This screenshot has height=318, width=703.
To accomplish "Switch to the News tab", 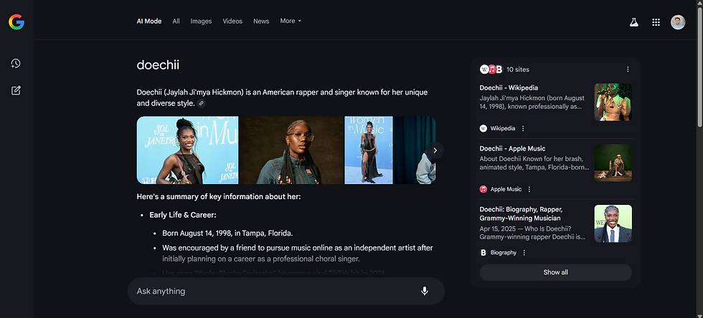I will [261, 21].
